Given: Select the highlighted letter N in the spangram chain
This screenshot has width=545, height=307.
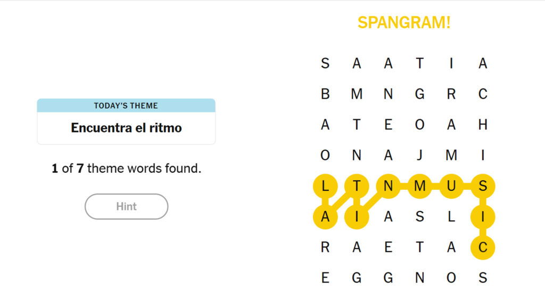Looking at the screenshot, I should 387,186.
